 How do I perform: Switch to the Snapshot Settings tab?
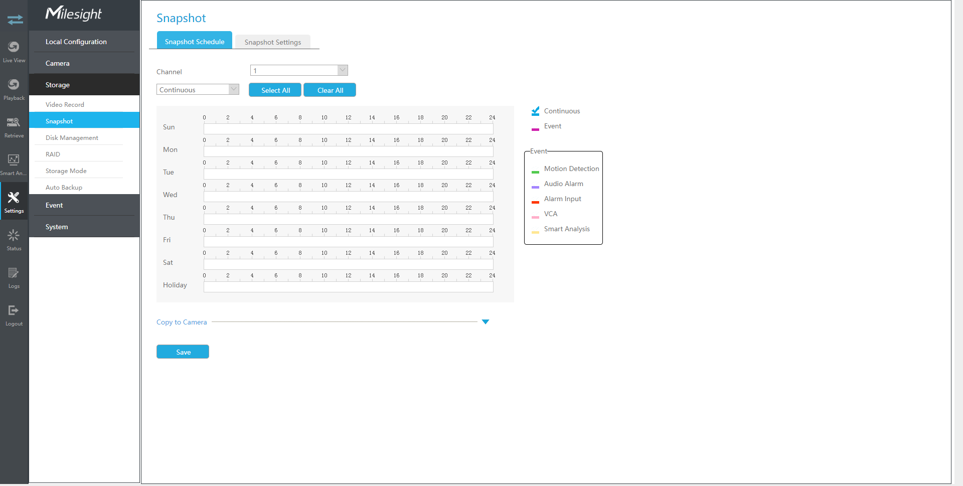click(273, 42)
